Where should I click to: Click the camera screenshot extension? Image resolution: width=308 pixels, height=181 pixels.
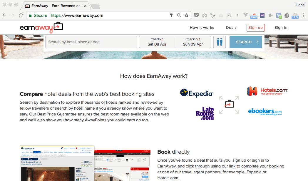click(x=205, y=15)
